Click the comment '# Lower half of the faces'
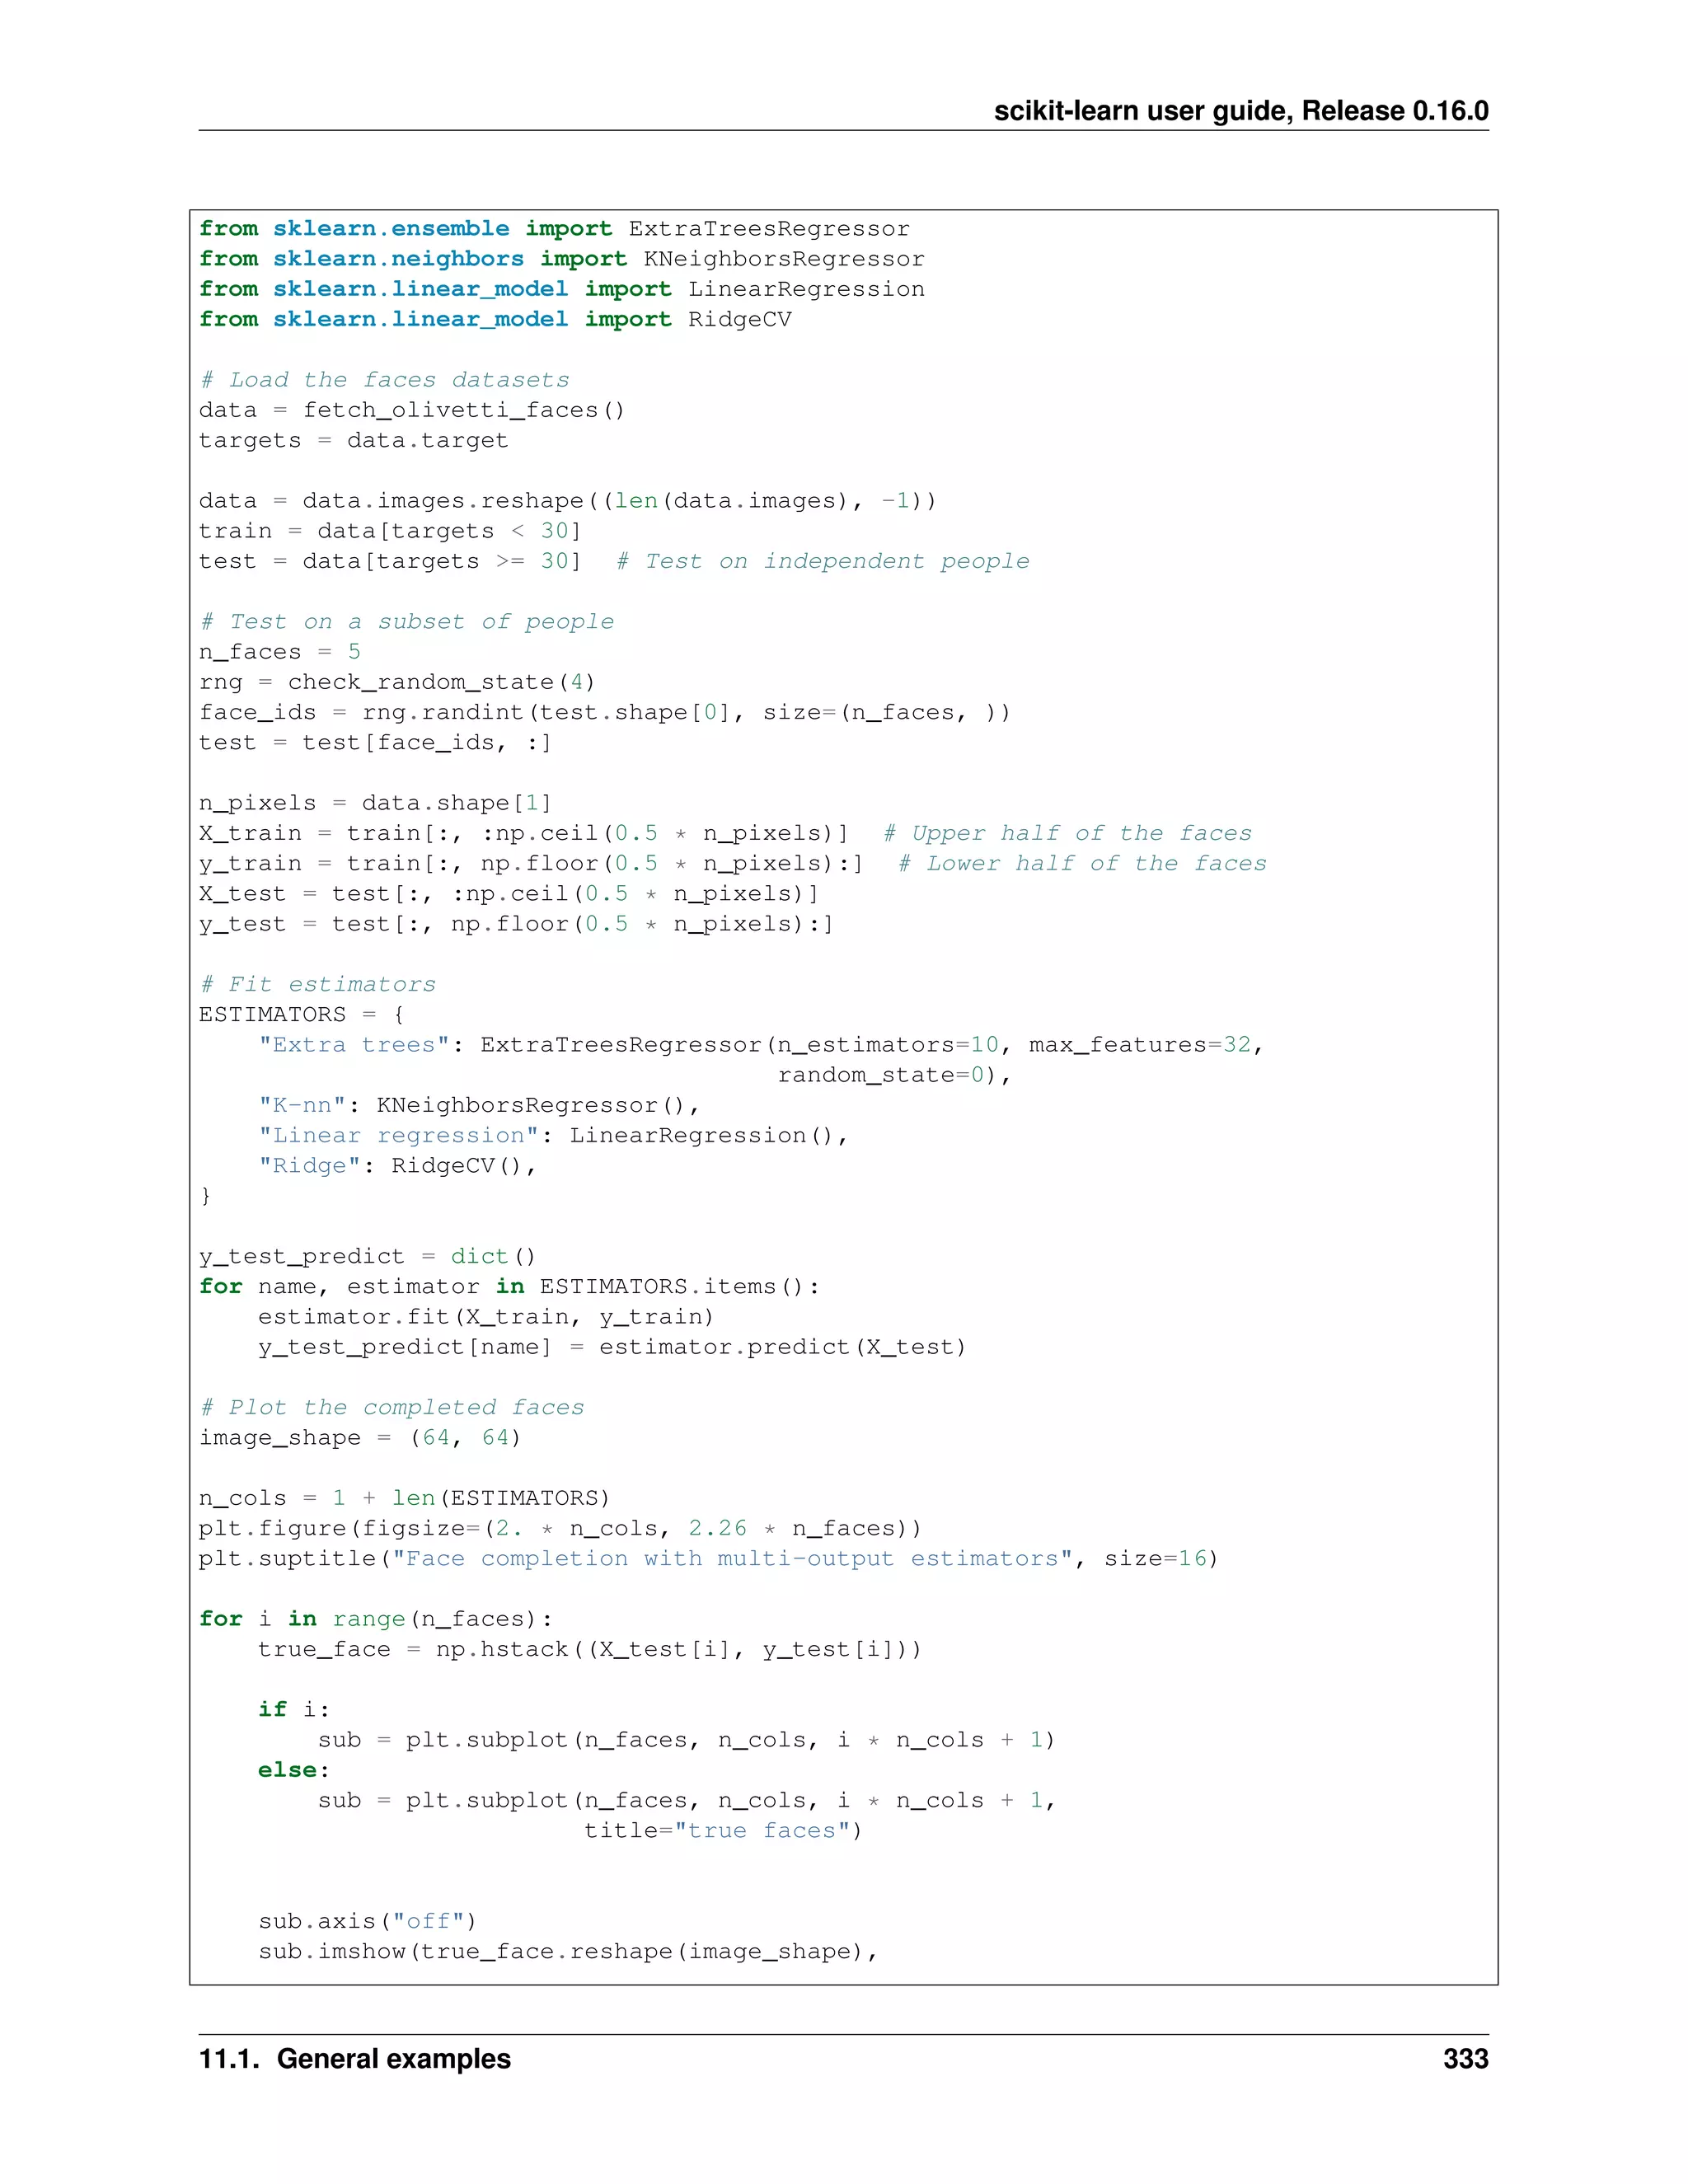The height and width of the screenshot is (2184, 1688). point(1082,863)
